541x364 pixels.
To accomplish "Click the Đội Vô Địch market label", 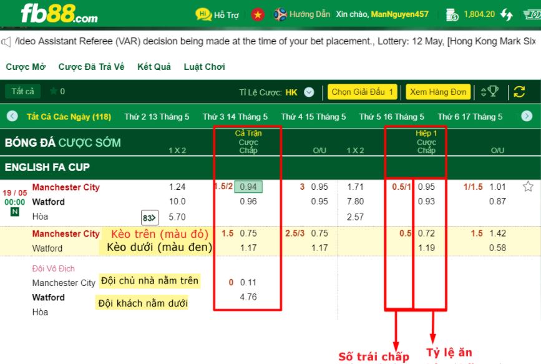I will pos(53,268).
